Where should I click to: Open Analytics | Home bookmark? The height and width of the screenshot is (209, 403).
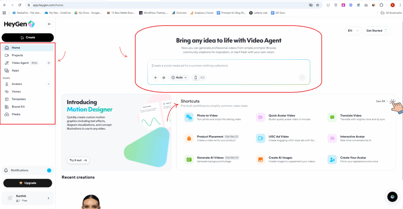(x=202, y=13)
